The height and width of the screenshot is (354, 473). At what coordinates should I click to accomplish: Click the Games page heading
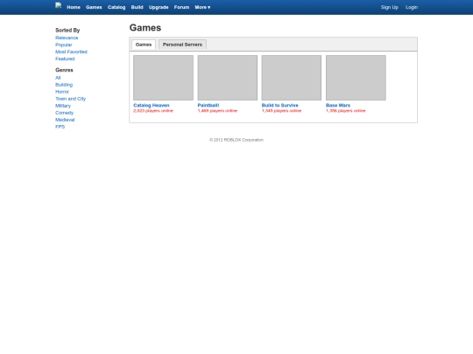click(145, 28)
